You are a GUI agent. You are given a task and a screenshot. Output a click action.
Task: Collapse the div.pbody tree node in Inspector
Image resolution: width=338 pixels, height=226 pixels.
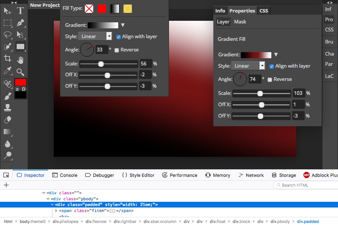pos(48,199)
